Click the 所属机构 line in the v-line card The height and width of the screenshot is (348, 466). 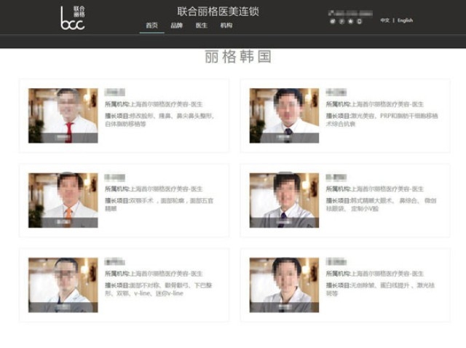[154, 274]
